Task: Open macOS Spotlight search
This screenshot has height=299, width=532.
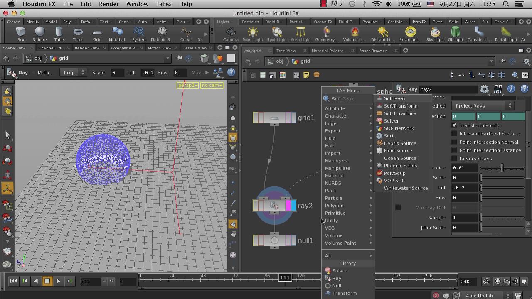Action: 506,4
